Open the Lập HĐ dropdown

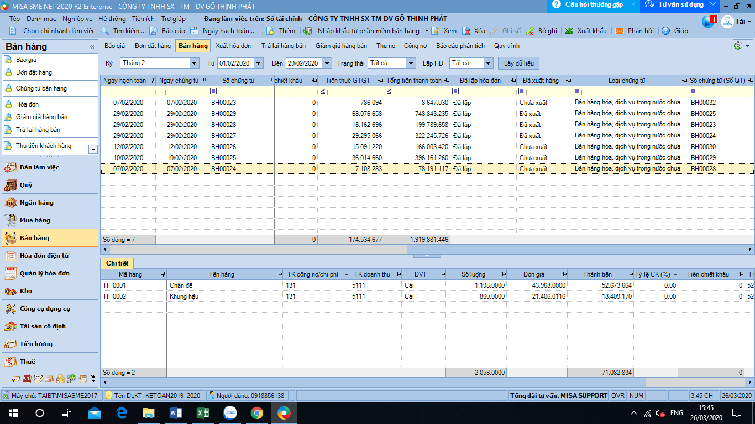tap(487, 63)
